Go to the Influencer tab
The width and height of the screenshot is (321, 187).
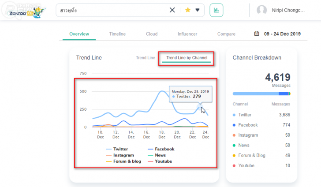coord(187,34)
